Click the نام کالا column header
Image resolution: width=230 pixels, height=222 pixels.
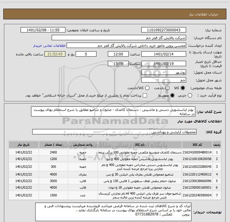140,145
